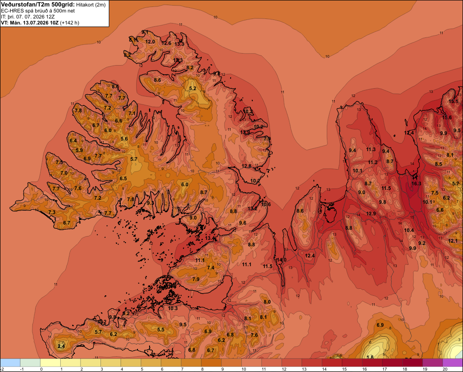The width and height of the screenshot is (463, 372).
Task: Select the 13.4 temperature value label
Action: tap(210, 238)
